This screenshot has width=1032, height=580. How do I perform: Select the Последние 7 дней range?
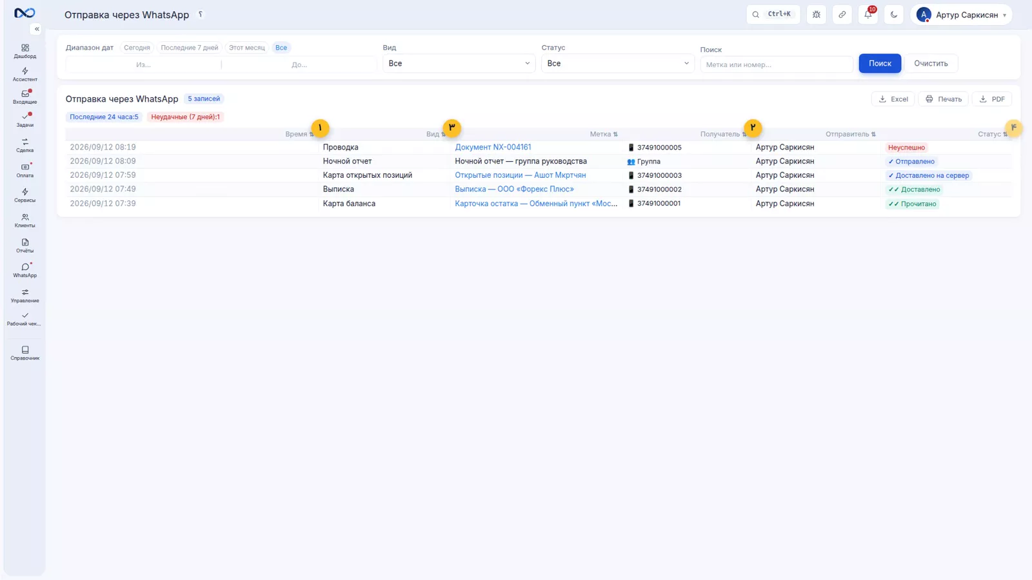190,48
